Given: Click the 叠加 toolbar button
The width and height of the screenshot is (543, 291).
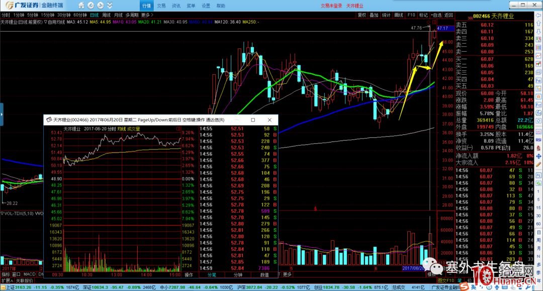Looking at the screenshot, I should [x=374, y=15].
